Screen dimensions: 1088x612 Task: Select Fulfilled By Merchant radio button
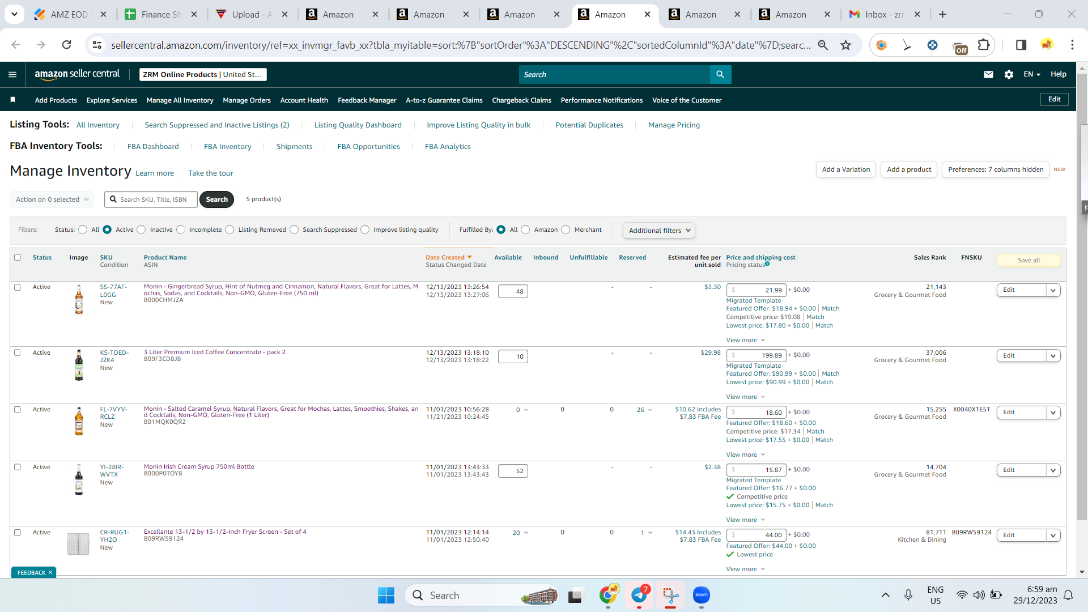[x=566, y=229]
